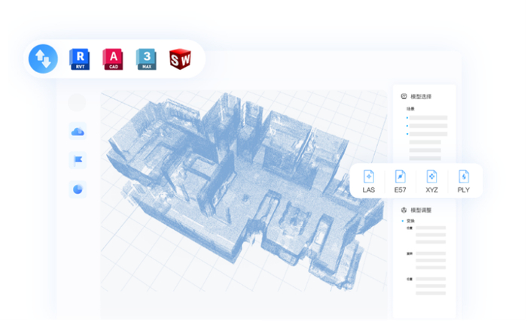Open the pie chart icon in sidebar
Screen dimensions: 527x321
(78, 189)
